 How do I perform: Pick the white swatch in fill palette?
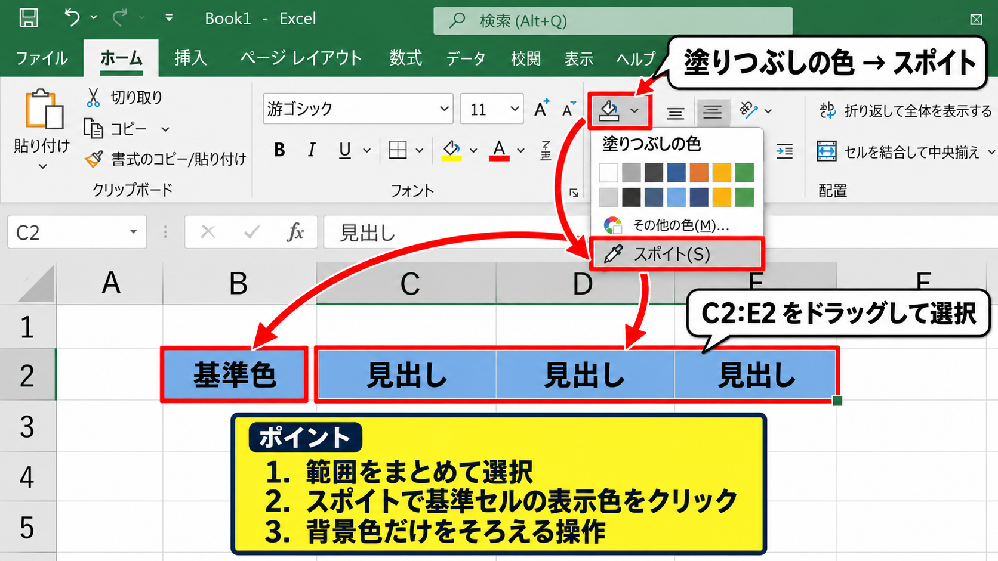pos(608,172)
